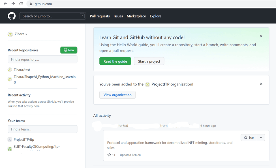The width and height of the screenshot is (276, 168).
Task: Go back using browser back arrow
Action: click(5, 4)
